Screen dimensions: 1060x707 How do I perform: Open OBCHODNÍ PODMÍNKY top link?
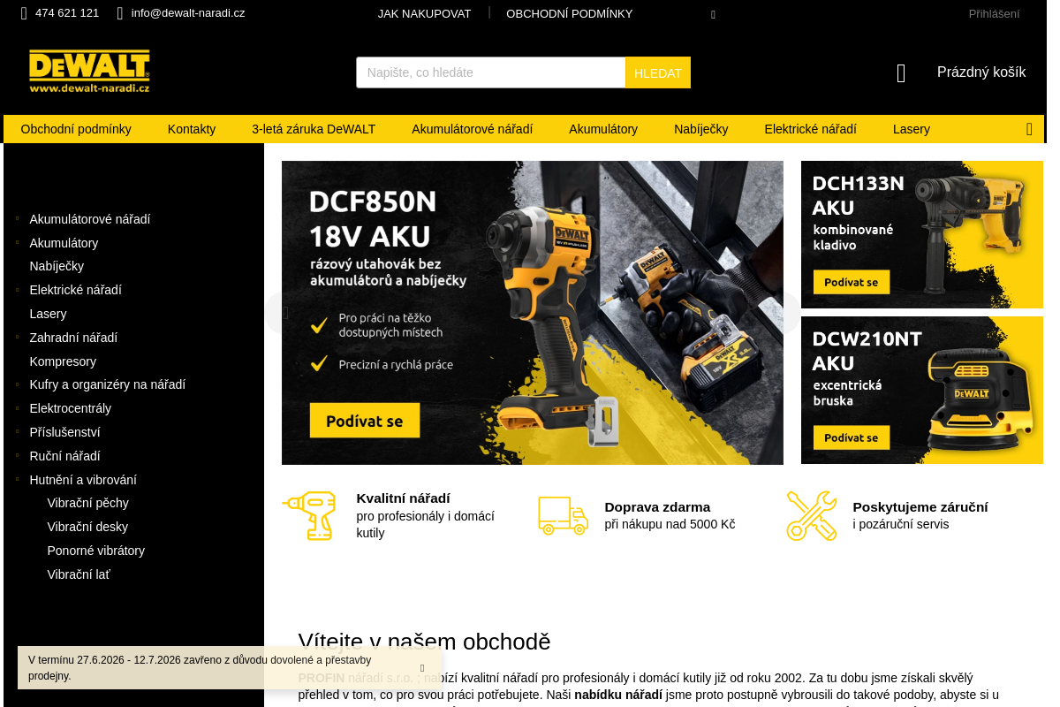click(570, 13)
